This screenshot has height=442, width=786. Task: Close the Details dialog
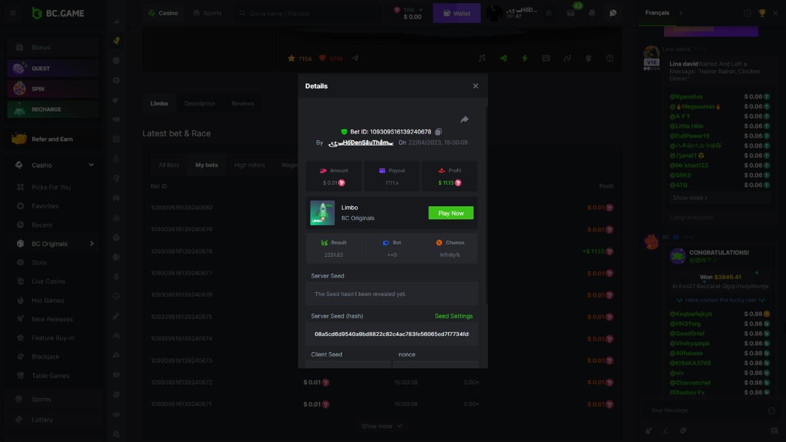476,86
